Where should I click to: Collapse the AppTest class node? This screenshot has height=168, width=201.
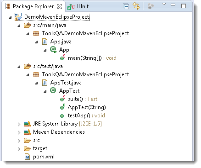tap(45, 91)
